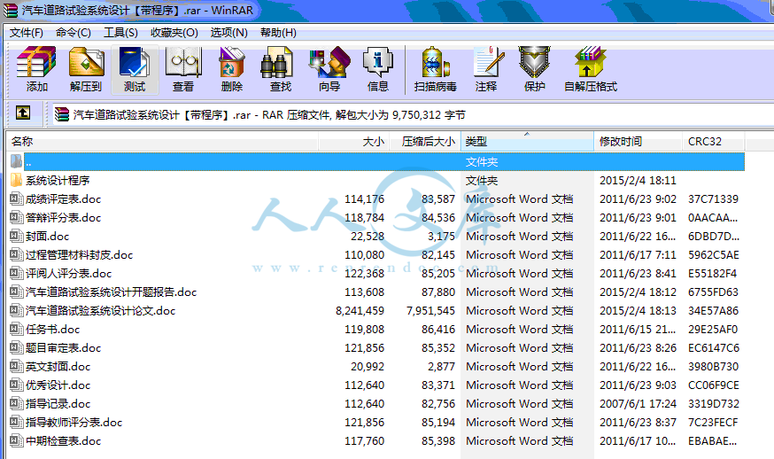Run 扫描病毒 (Virus Scan) tool

click(x=436, y=69)
